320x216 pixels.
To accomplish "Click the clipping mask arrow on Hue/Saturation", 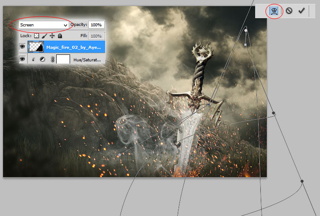I will click(x=33, y=59).
